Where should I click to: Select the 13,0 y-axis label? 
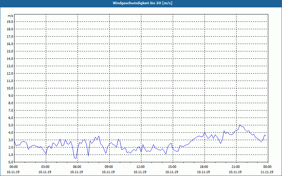point(10,66)
